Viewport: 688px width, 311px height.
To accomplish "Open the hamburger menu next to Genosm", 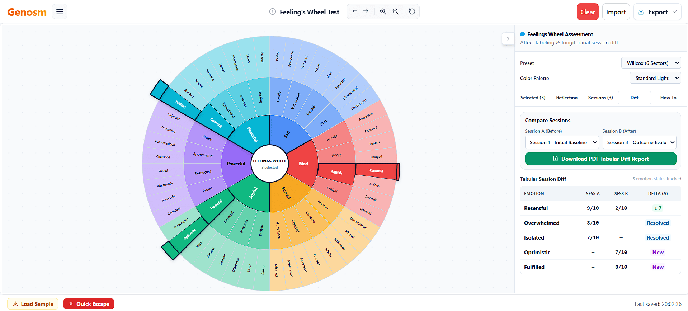I will tap(60, 12).
